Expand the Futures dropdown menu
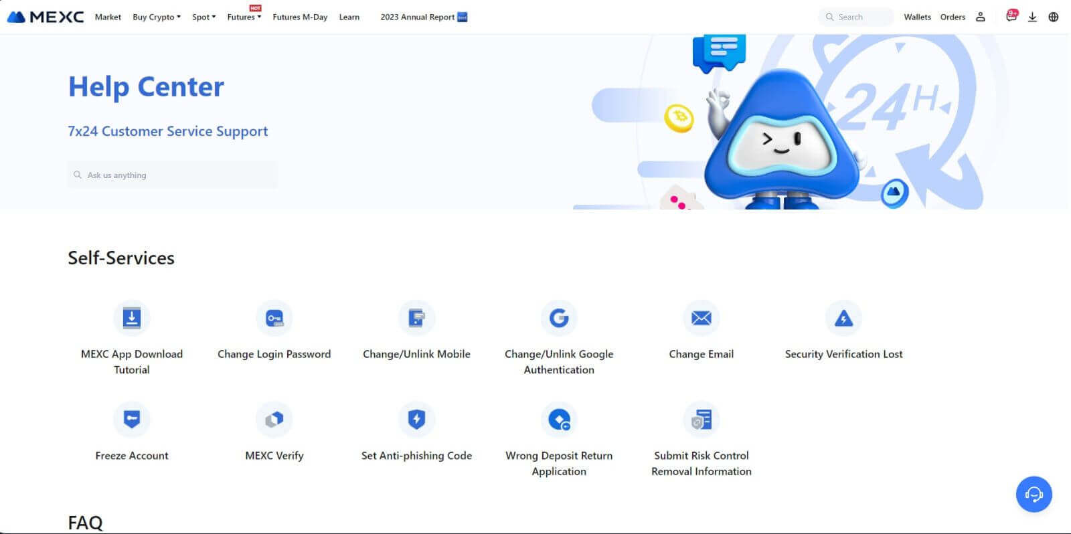 point(244,17)
